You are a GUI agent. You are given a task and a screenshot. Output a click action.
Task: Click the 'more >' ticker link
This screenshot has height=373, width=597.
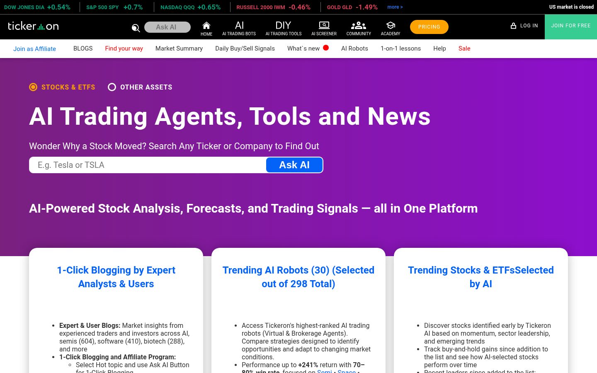click(x=395, y=7)
